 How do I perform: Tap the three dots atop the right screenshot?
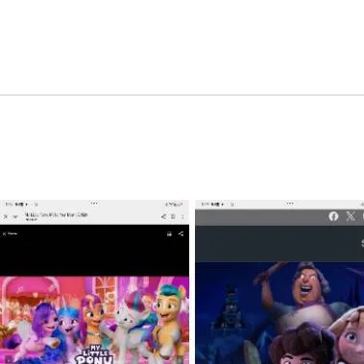pyautogui.click(x=290, y=203)
